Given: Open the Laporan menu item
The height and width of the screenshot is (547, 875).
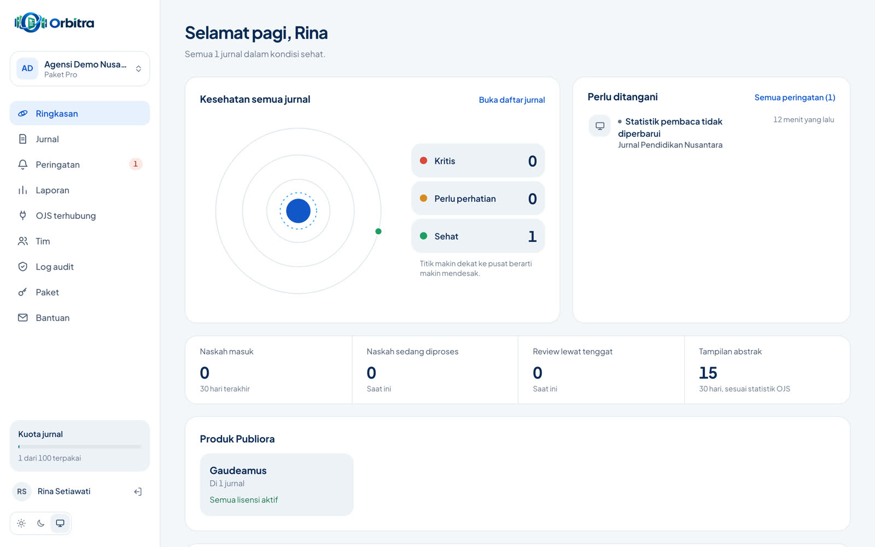Looking at the screenshot, I should (x=80, y=190).
